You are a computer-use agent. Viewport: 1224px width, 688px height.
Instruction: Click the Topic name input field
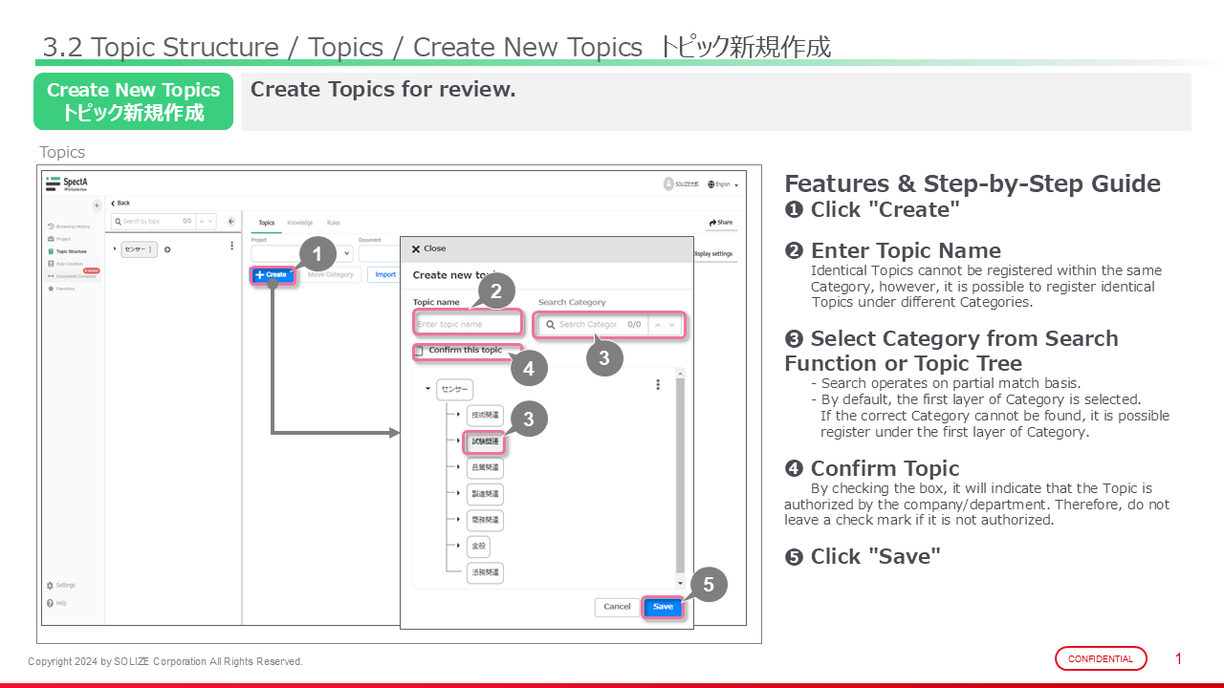point(468,325)
